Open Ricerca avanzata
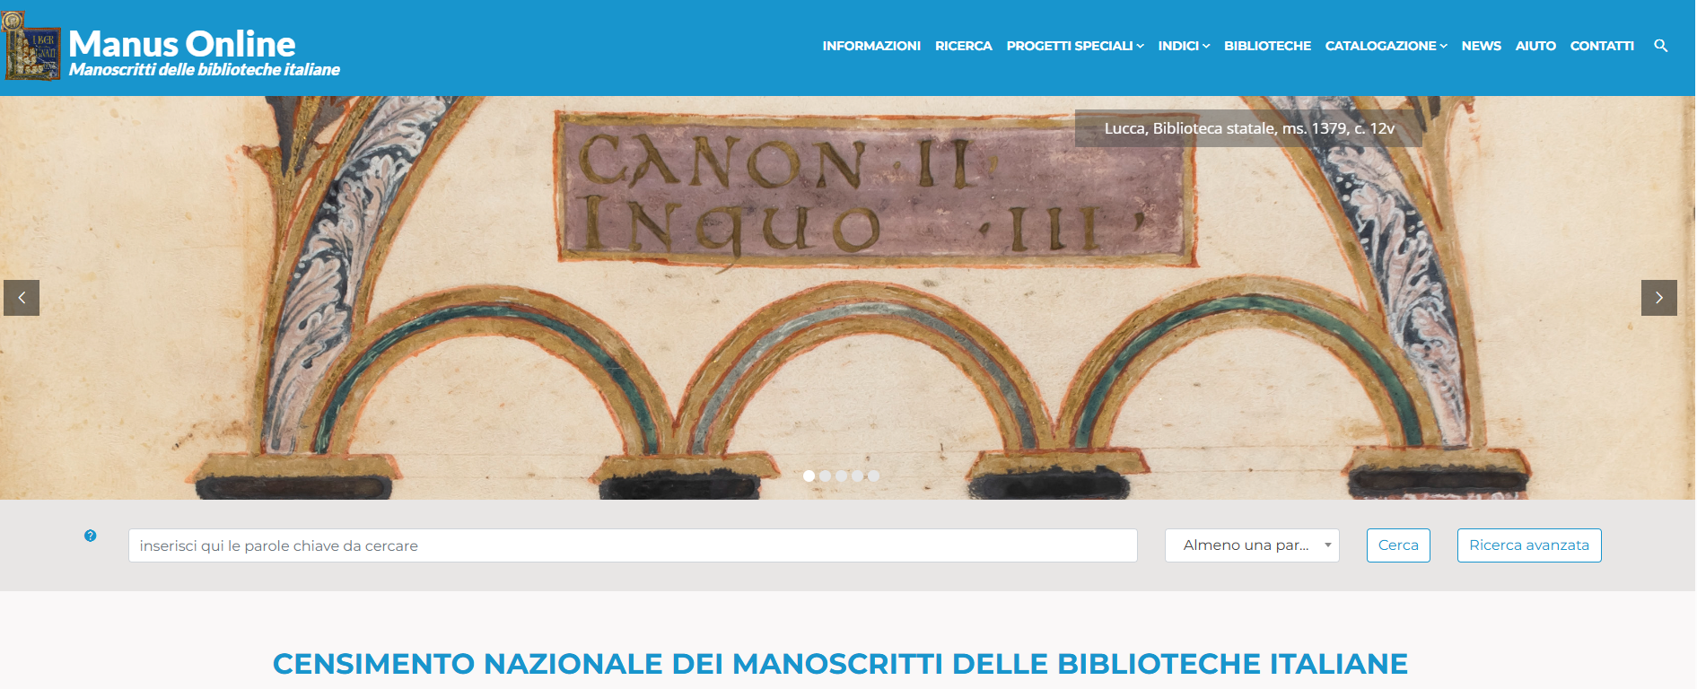1697x689 pixels. 1529,545
